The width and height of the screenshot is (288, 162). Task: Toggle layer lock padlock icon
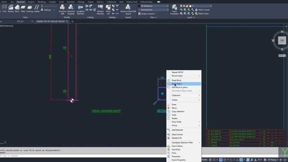tap(187, 6)
